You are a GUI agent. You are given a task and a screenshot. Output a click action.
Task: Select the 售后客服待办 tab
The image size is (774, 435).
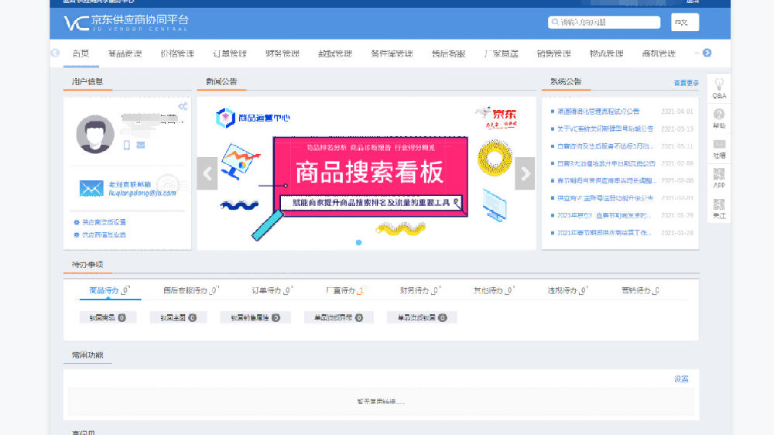(x=191, y=290)
